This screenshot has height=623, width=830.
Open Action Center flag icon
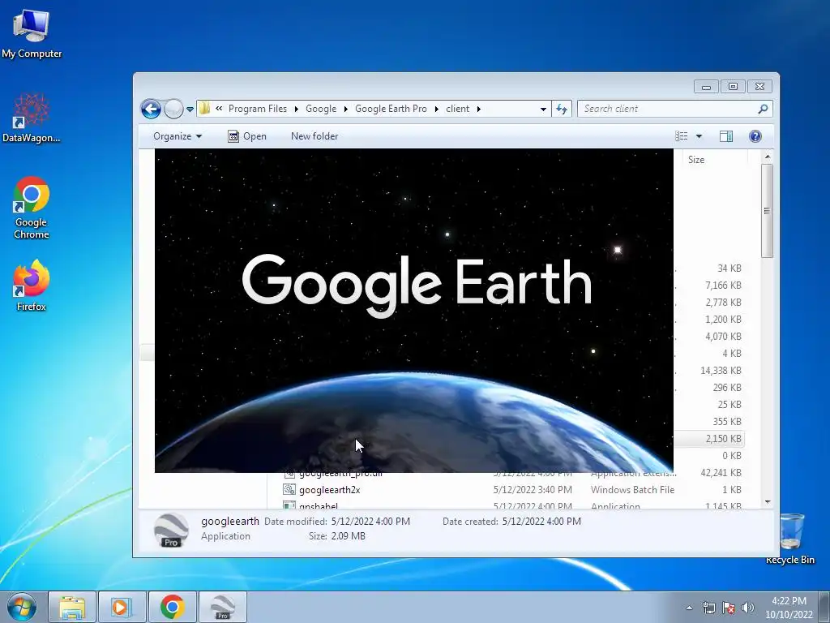pos(729,608)
